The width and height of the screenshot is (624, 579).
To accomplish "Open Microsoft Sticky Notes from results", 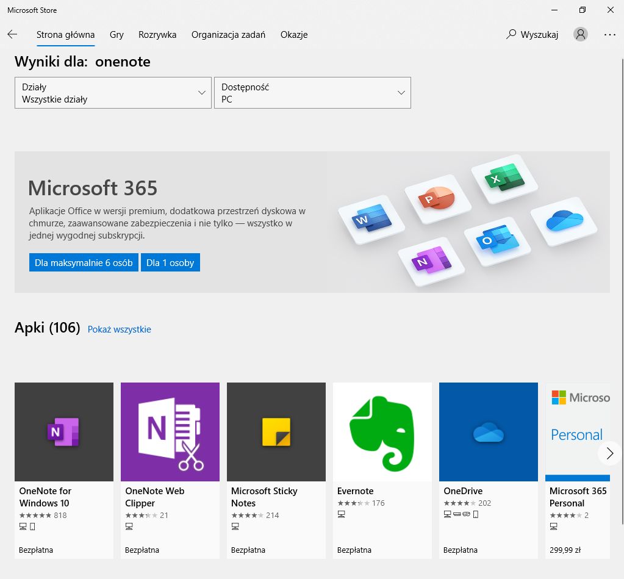I will (x=276, y=431).
